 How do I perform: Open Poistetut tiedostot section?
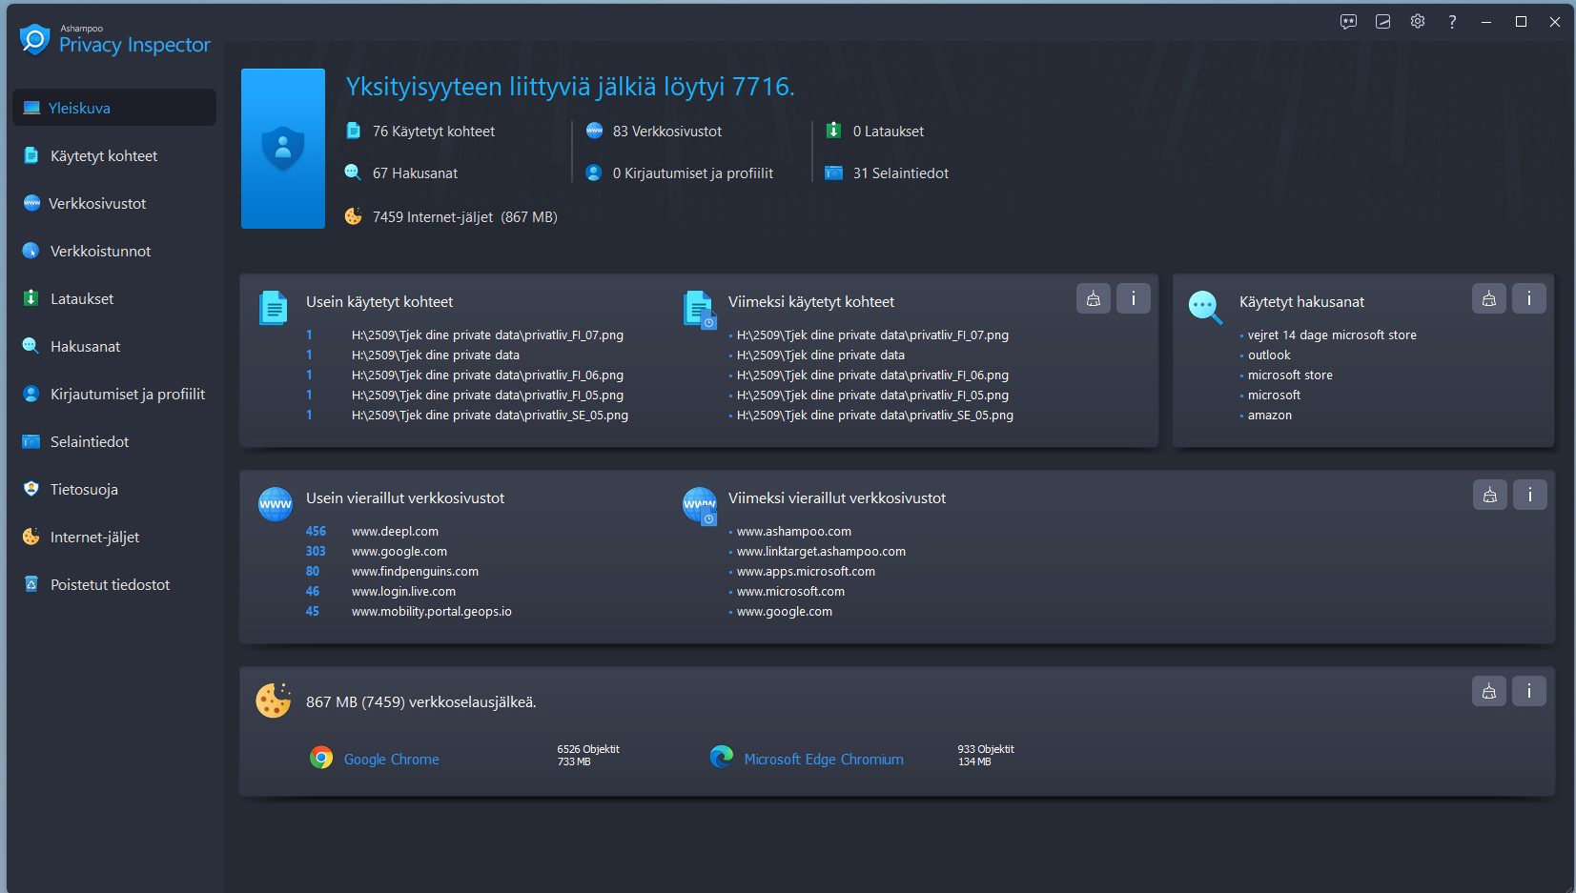point(110,585)
